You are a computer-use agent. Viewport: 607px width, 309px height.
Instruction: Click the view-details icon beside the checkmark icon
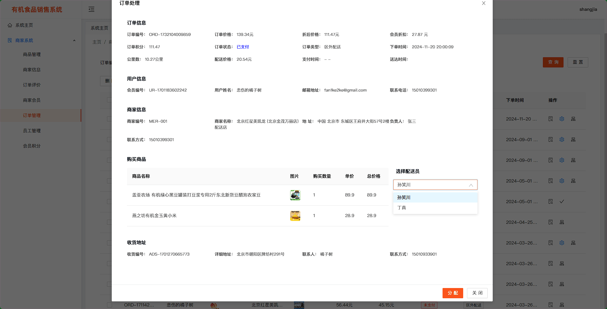click(550, 202)
